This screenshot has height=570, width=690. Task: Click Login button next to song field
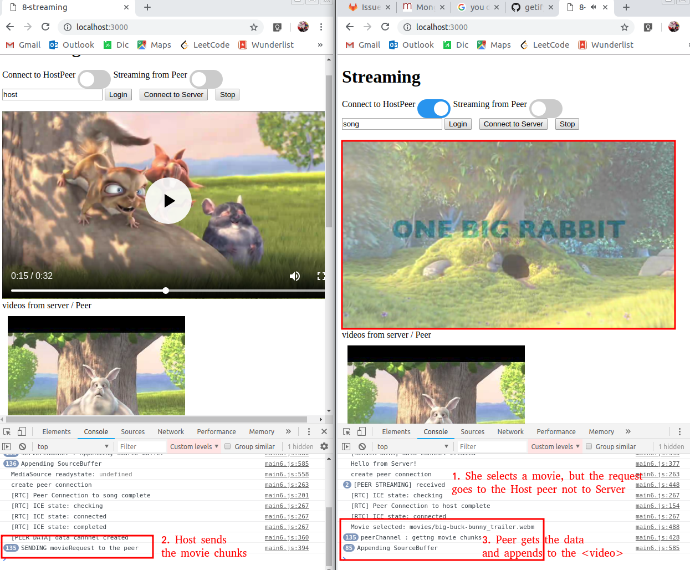tap(458, 124)
